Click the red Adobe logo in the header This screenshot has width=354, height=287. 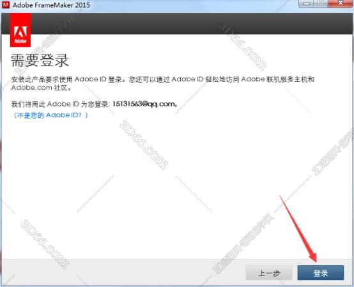[20, 30]
